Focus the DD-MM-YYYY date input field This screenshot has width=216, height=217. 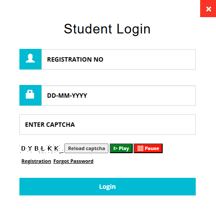coord(119,96)
